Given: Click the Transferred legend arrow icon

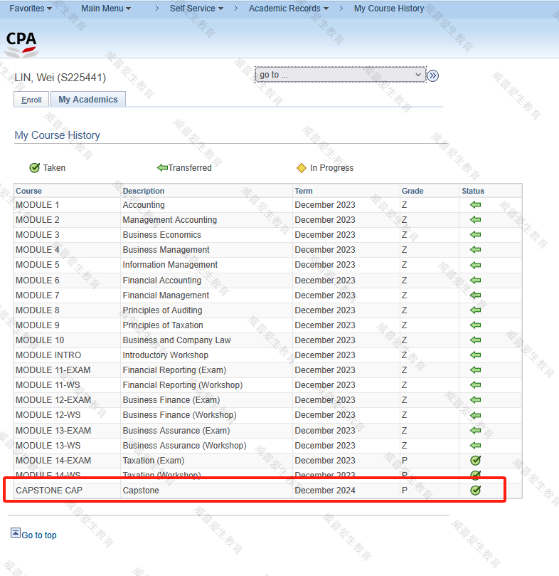Looking at the screenshot, I should point(162,168).
